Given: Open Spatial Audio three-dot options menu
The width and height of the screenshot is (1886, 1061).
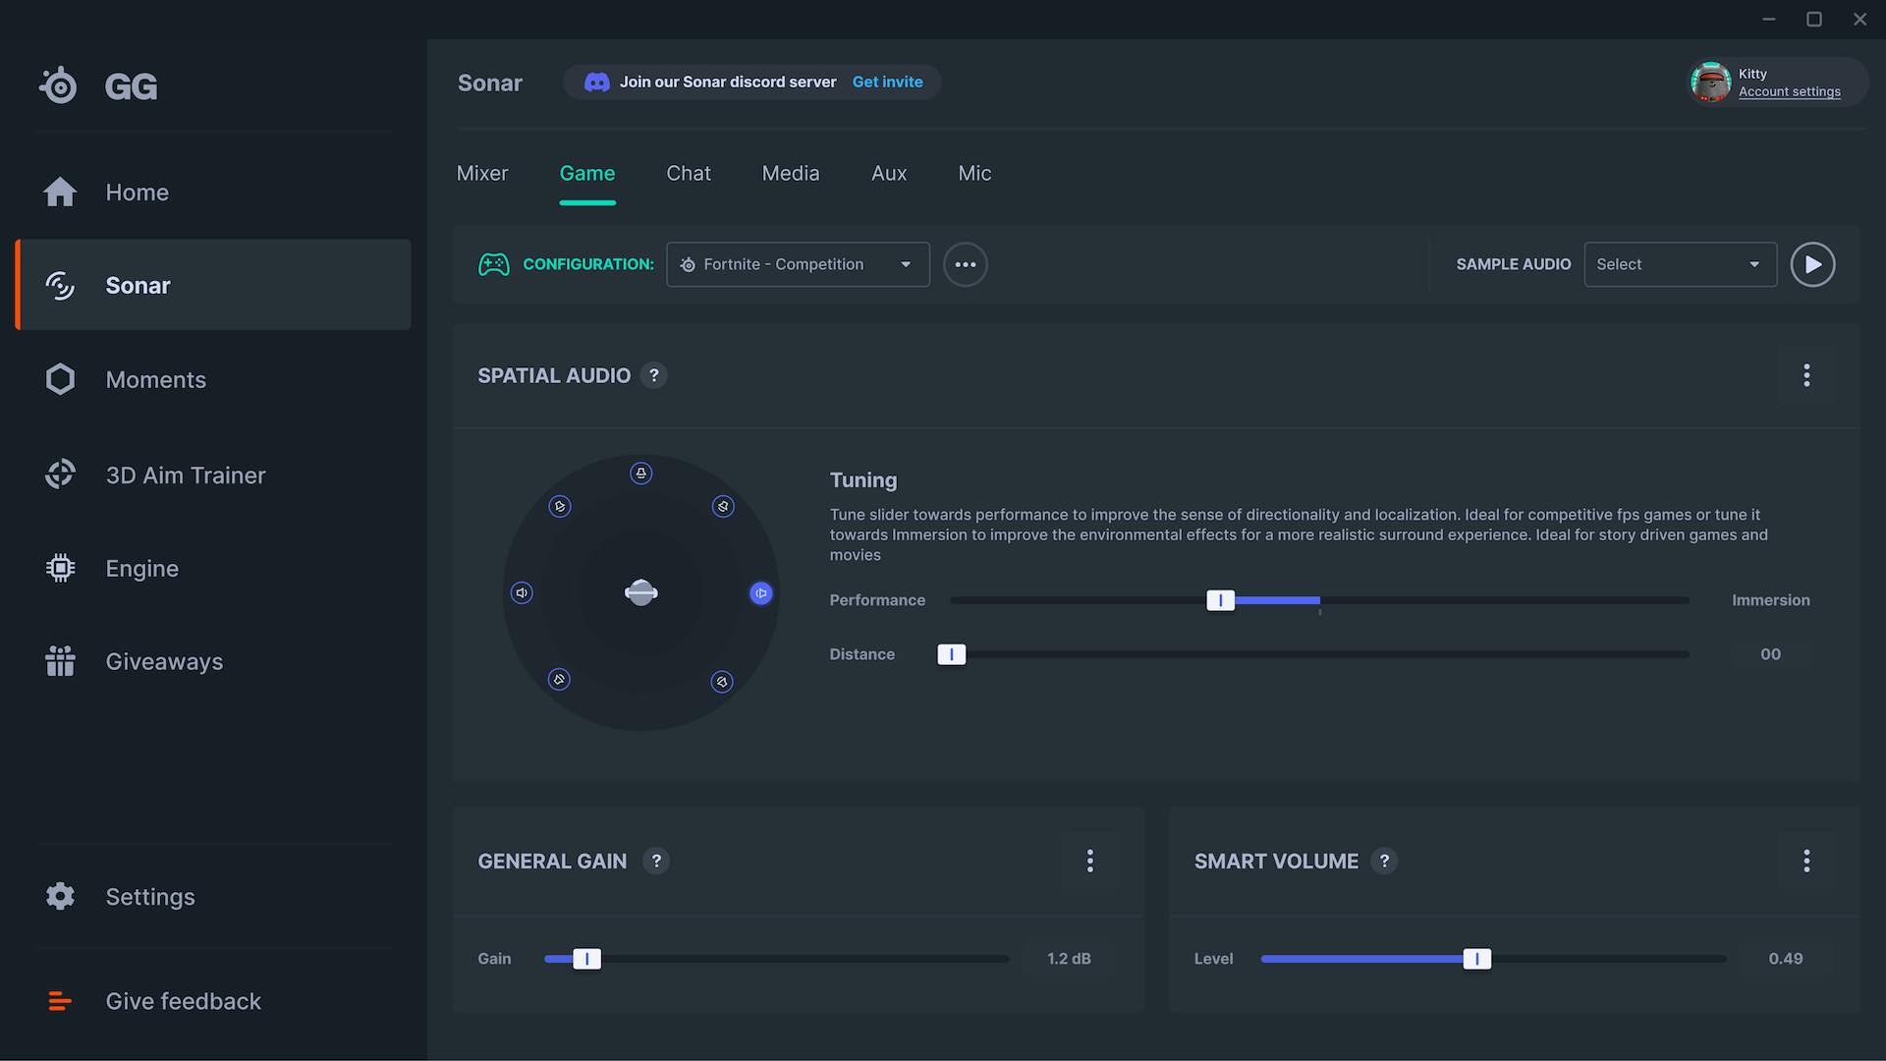Looking at the screenshot, I should click(1805, 375).
